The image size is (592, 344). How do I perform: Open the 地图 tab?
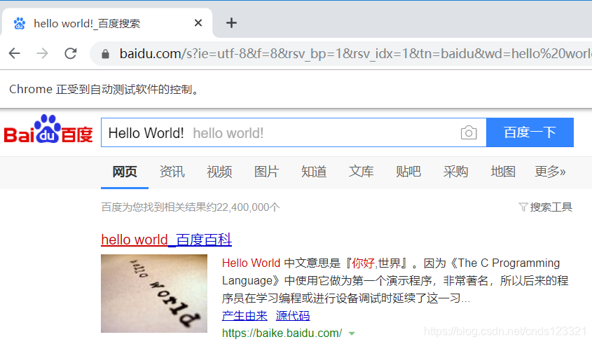pyautogui.click(x=503, y=172)
